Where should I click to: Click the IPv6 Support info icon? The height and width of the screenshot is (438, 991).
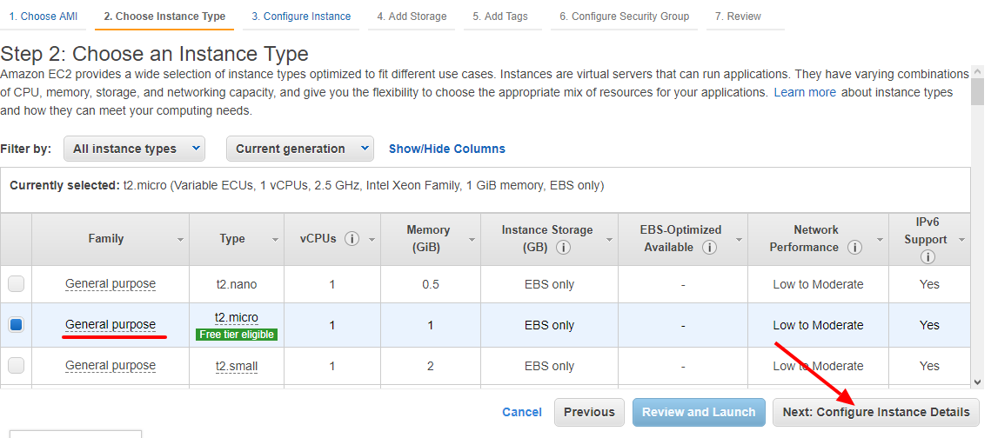927,257
